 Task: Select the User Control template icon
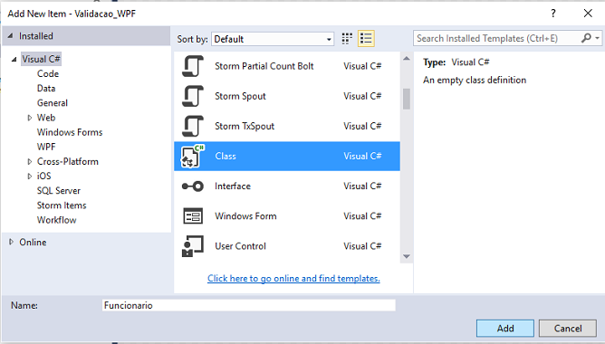click(x=193, y=246)
